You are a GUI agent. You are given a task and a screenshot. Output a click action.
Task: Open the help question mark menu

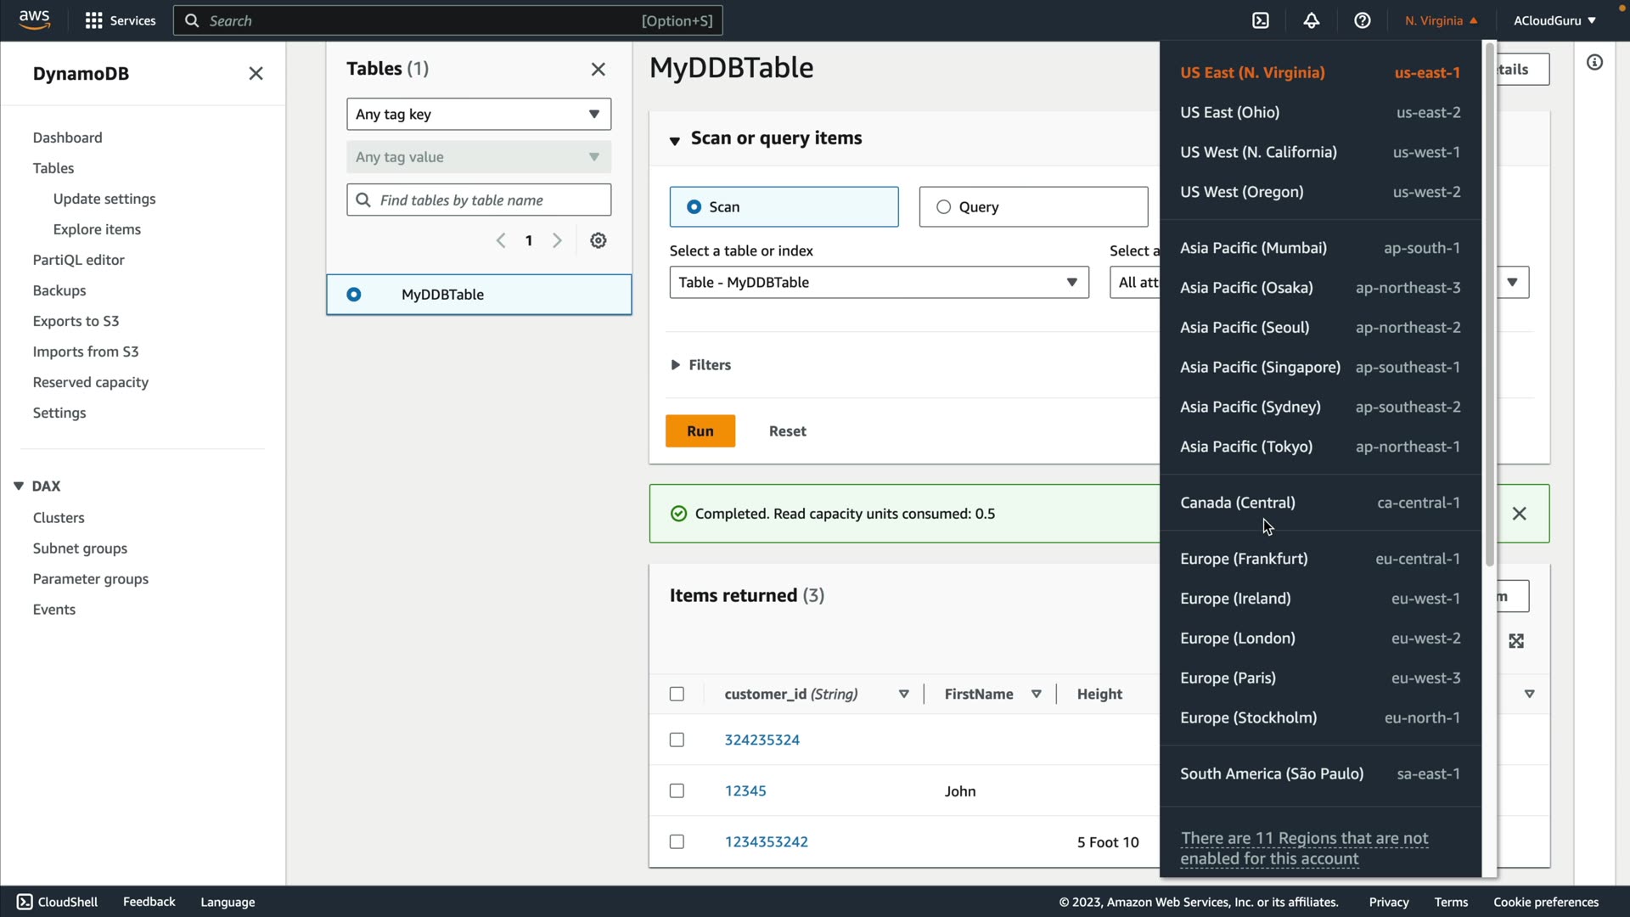(x=1363, y=20)
